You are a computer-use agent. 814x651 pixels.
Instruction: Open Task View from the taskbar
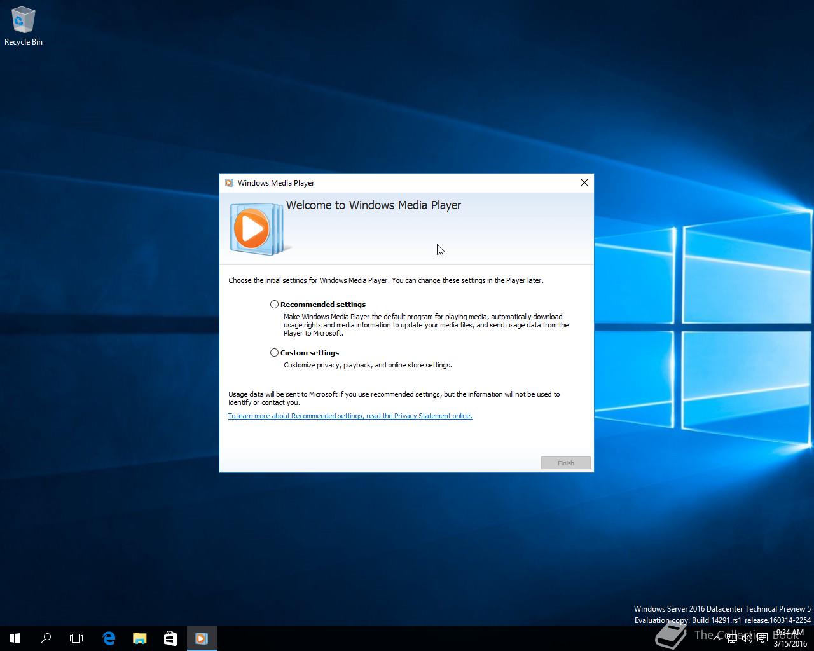[76, 638]
